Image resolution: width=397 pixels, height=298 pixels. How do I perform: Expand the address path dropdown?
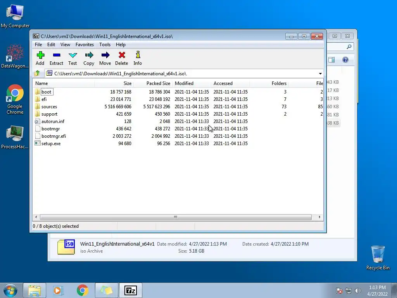pyautogui.click(x=320, y=74)
